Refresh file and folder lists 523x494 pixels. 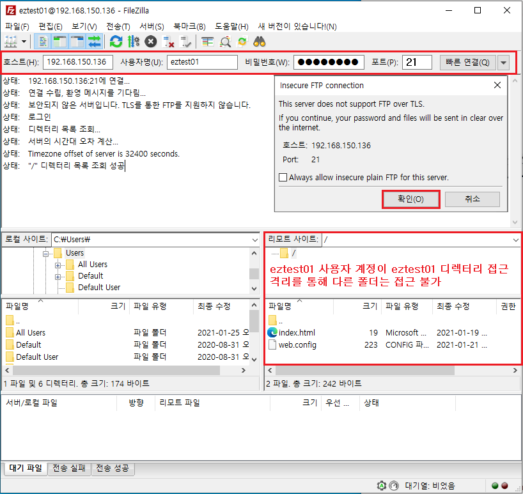116,42
